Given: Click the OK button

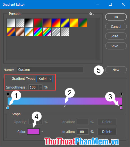Looking at the screenshot, I should 116,17.
